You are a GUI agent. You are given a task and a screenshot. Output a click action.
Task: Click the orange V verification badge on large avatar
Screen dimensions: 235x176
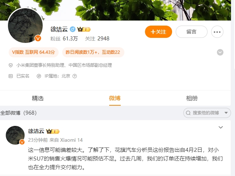click(38, 38)
